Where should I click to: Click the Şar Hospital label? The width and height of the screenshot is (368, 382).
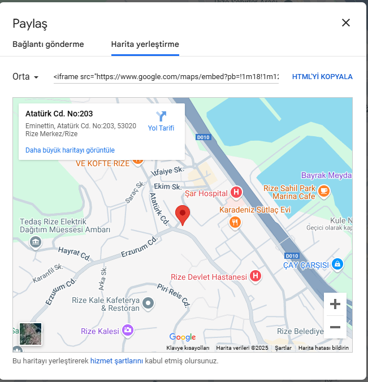(x=206, y=193)
